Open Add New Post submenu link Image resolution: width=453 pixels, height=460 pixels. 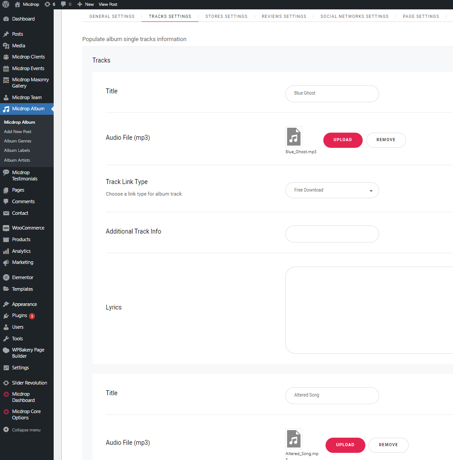17,132
